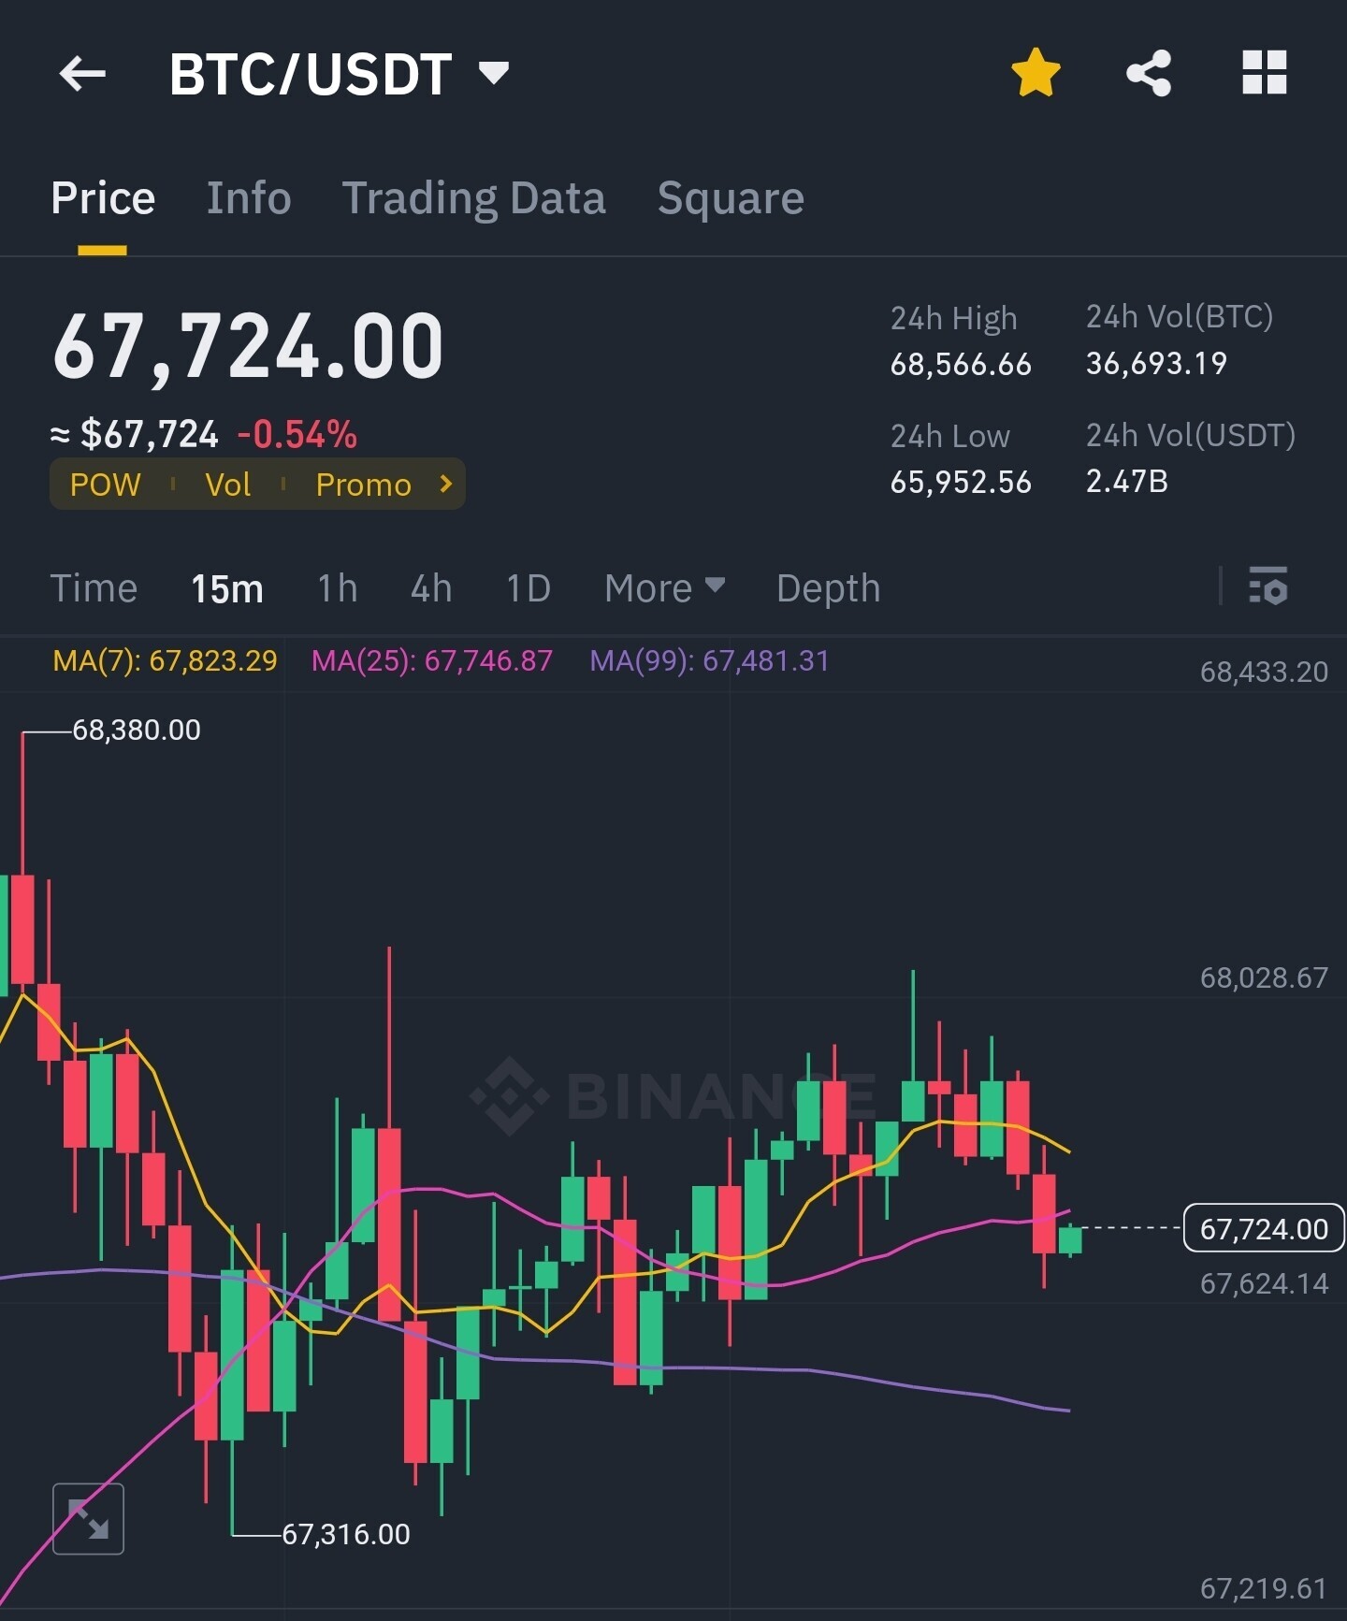Open the share icon

pos(1149,73)
